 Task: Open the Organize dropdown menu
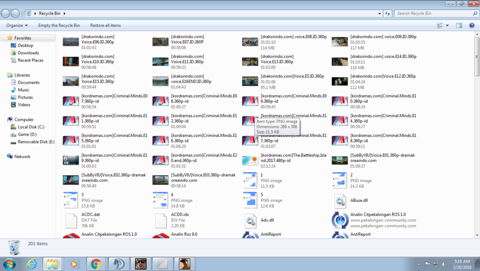click(17, 25)
